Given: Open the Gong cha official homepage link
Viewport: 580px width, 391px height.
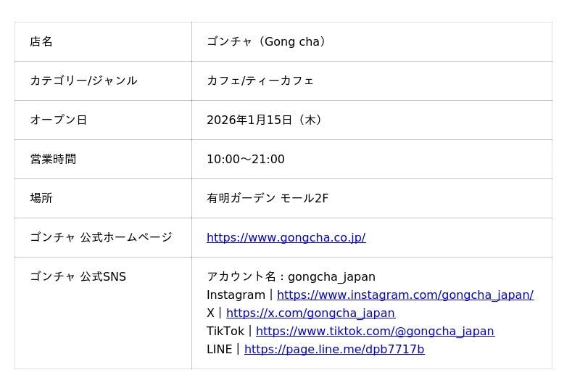Looking at the screenshot, I should [286, 238].
